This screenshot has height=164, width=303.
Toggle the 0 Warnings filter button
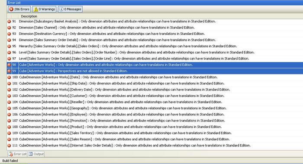tap(44, 9)
